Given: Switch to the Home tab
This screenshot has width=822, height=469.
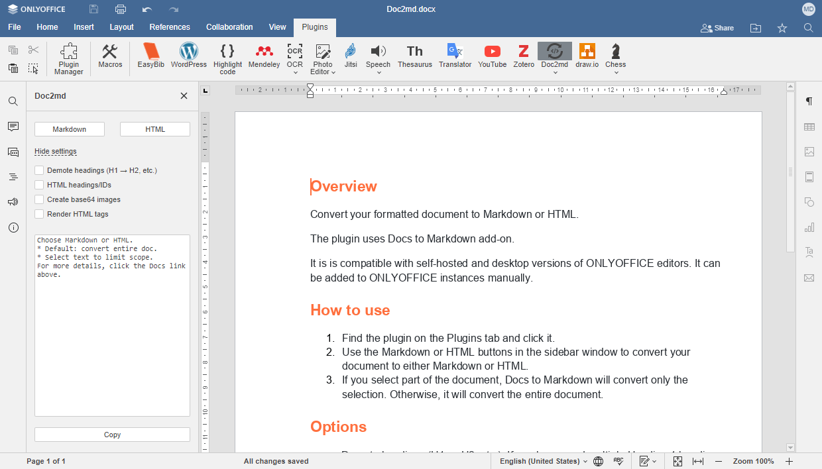Looking at the screenshot, I should click(x=47, y=27).
